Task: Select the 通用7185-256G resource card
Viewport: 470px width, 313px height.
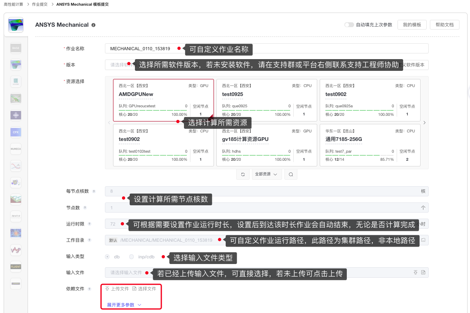Action: tap(370, 145)
